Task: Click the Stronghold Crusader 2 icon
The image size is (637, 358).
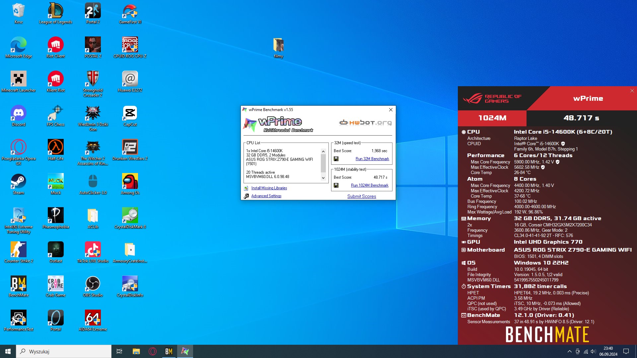Action: (x=93, y=84)
